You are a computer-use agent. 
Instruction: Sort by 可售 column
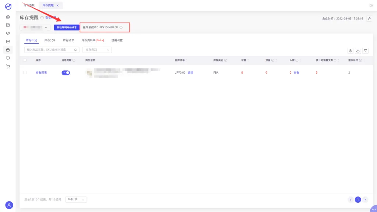tap(248, 60)
